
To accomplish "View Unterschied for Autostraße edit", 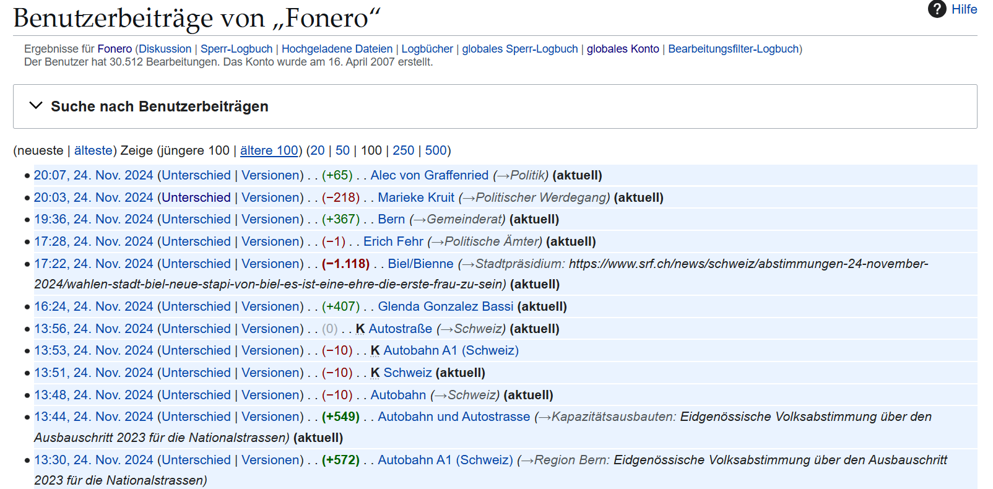I will click(196, 329).
